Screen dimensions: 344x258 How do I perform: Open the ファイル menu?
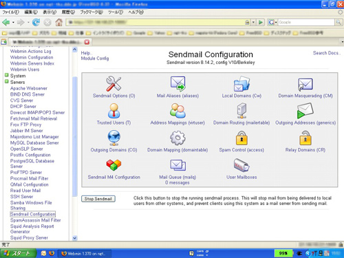(10, 12)
